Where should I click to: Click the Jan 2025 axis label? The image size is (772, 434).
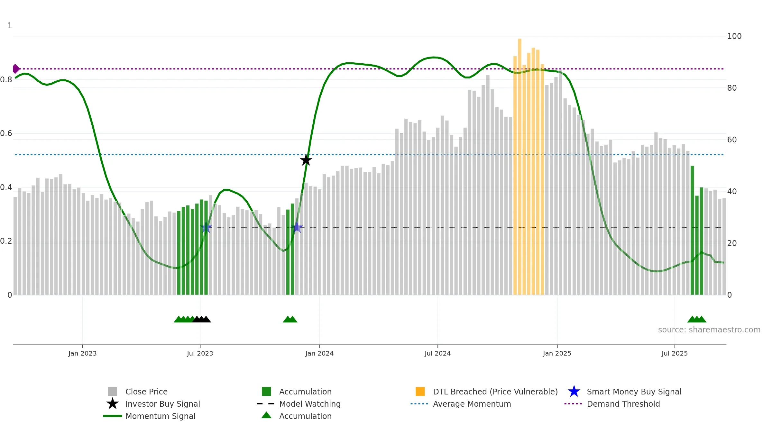pos(557,354)
